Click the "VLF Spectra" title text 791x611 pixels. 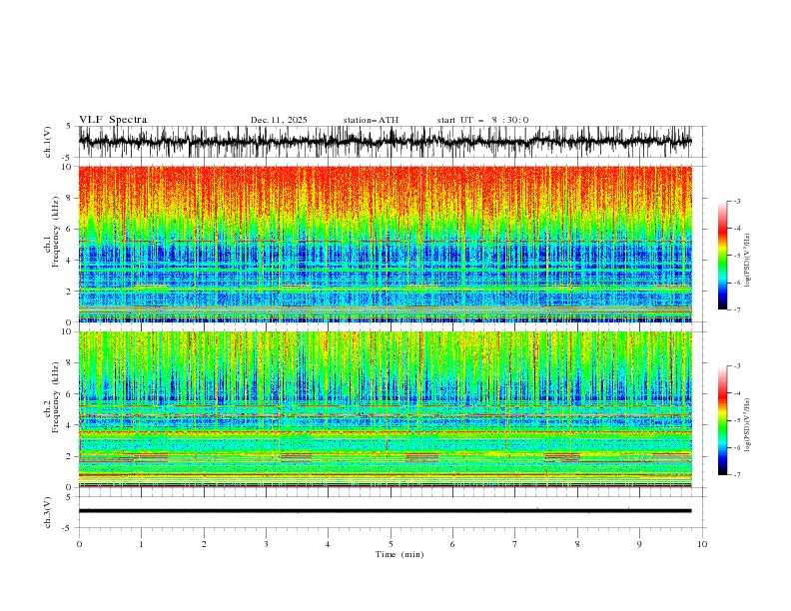pos(113,120)
